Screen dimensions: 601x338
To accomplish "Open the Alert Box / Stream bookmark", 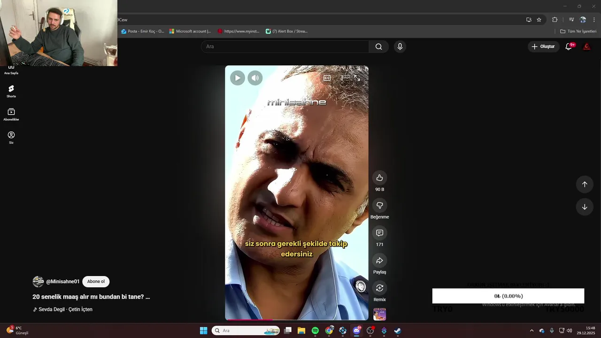I will pos(286,31).
